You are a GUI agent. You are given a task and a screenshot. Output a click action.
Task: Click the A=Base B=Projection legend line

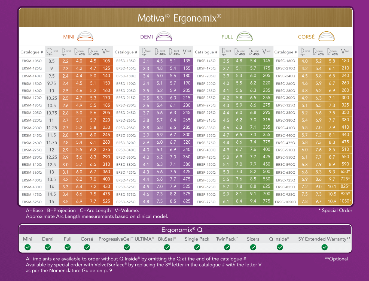click(x=83, y=210)
